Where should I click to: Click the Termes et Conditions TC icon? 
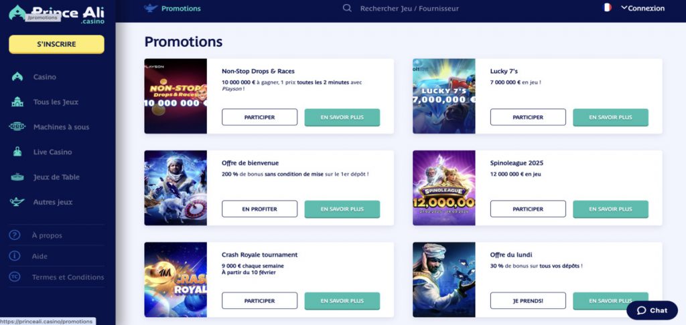tap(15, 277)
